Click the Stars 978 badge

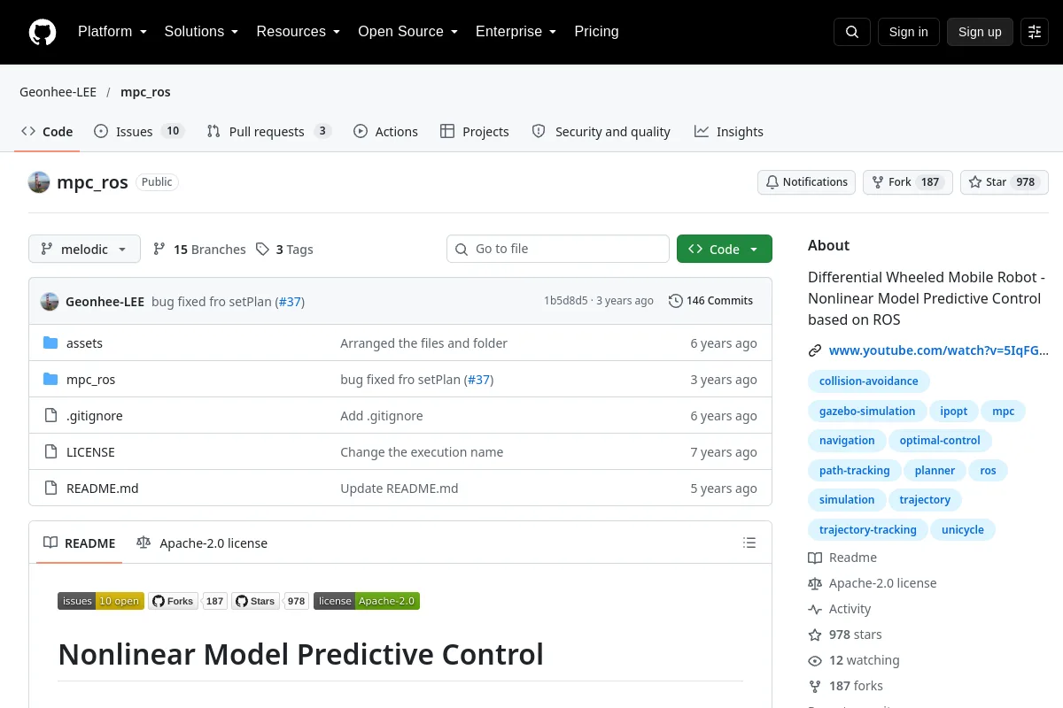270,601
